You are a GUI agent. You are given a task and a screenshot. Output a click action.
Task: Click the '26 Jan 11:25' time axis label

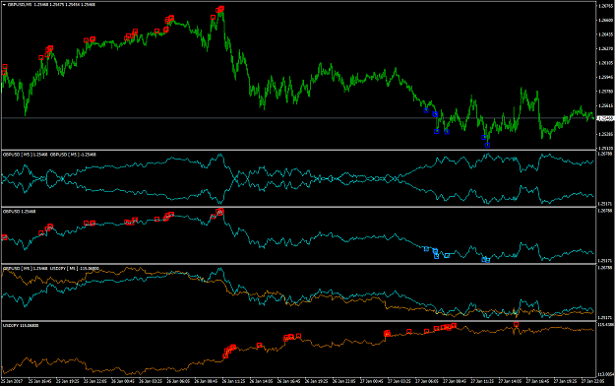point(233,381)
